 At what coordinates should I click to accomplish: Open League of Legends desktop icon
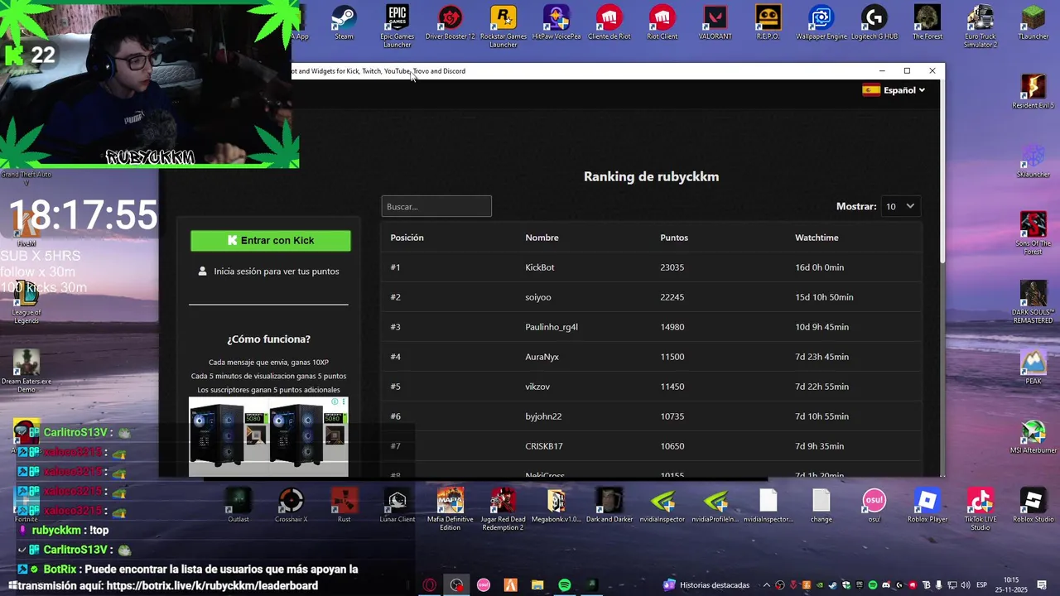coord(26,303)
